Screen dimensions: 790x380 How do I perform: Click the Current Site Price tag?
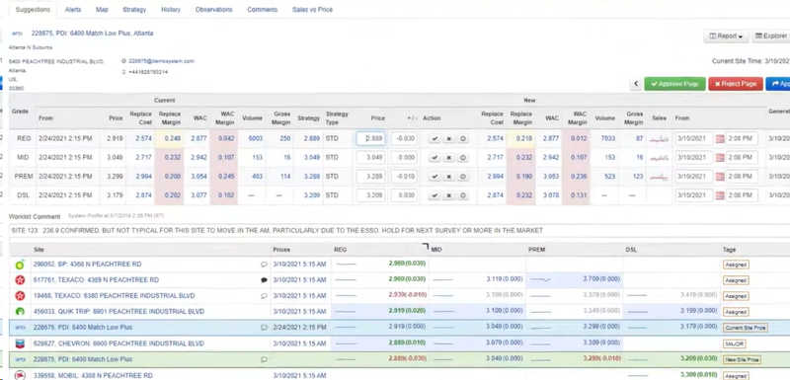click(x=746, y=328)
